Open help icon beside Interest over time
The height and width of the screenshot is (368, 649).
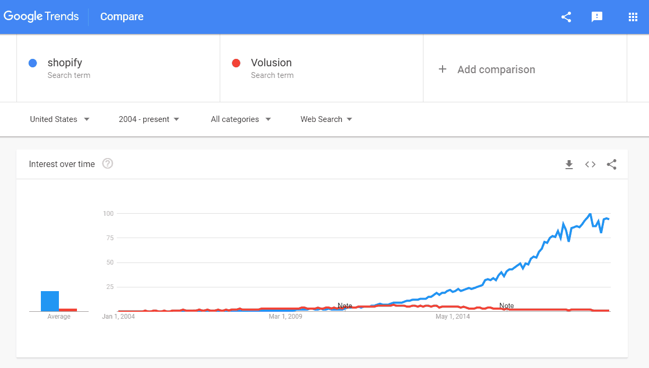coord(108,163)
